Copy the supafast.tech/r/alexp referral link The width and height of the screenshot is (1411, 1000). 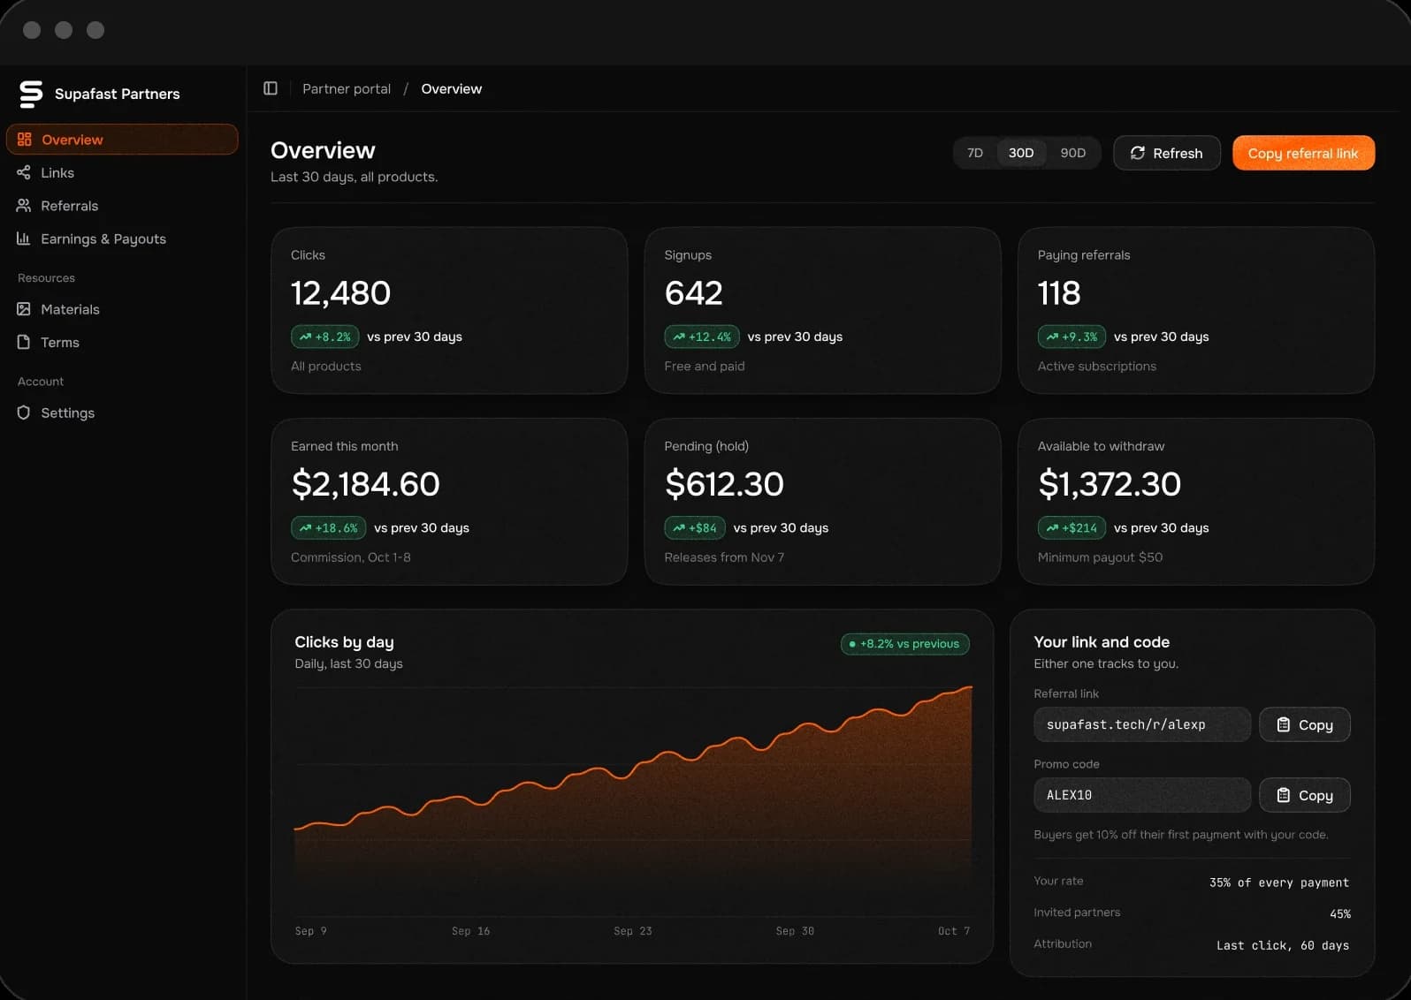[1305, 724]
